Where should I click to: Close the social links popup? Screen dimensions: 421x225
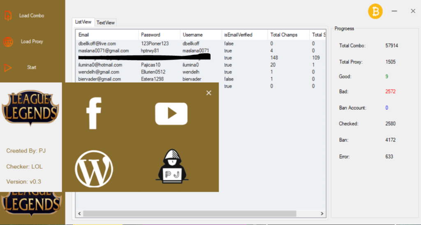208,93
